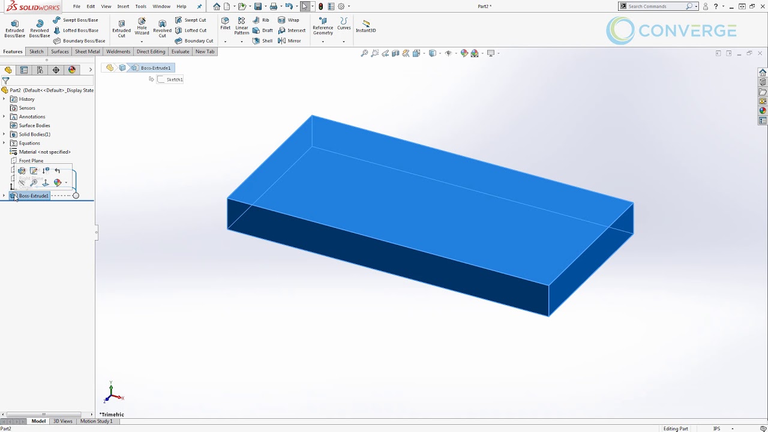
Task: Expand the History folder
Action: click(x=4, y=99)
